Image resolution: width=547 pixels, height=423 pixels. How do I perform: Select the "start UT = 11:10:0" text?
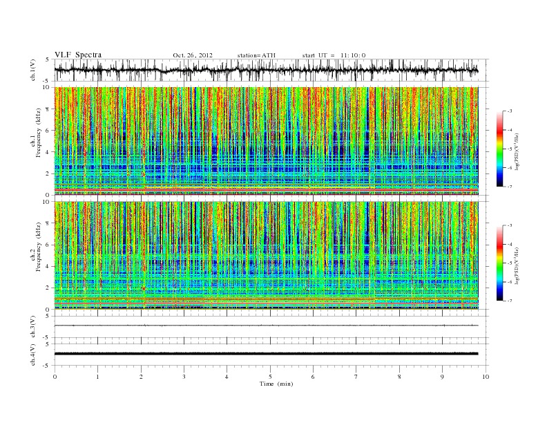[x=334, y=55]
